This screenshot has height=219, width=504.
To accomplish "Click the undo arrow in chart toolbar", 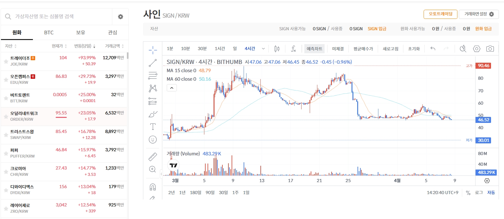I will click(433, 49).
